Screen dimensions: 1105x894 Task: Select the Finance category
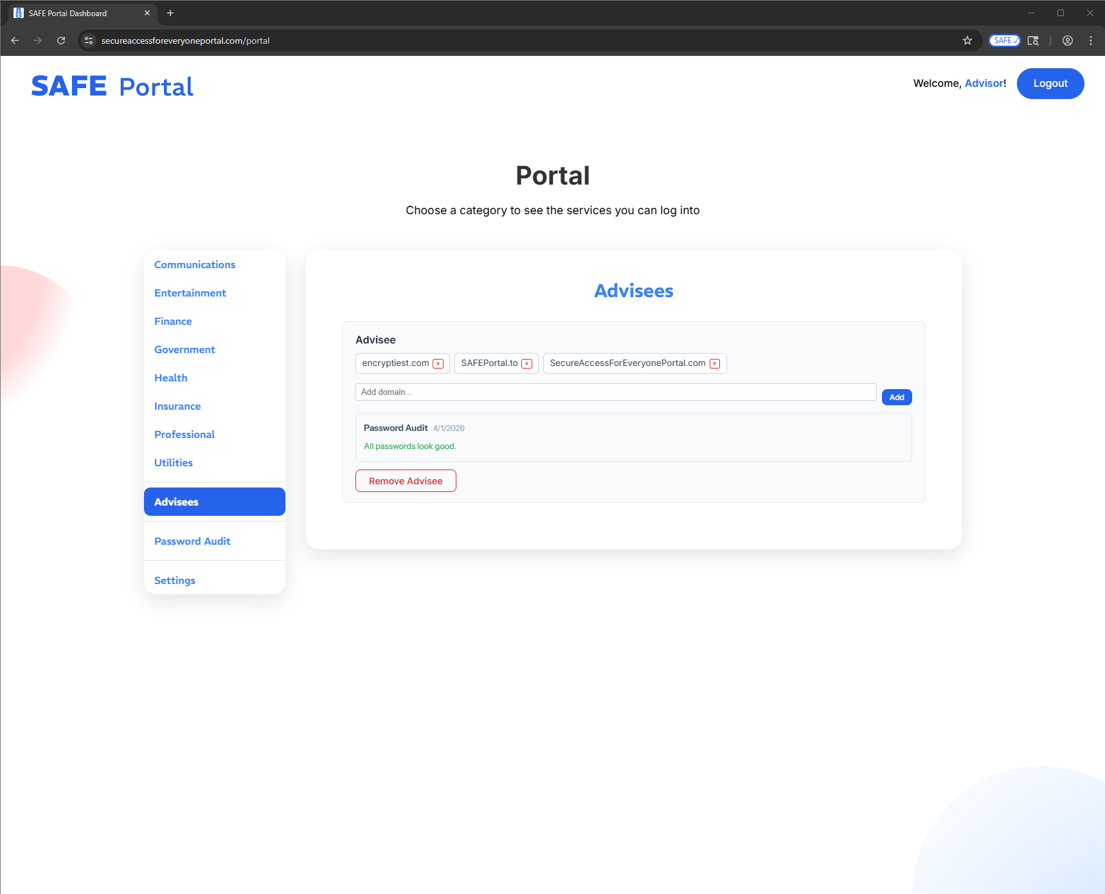[173, 322]
